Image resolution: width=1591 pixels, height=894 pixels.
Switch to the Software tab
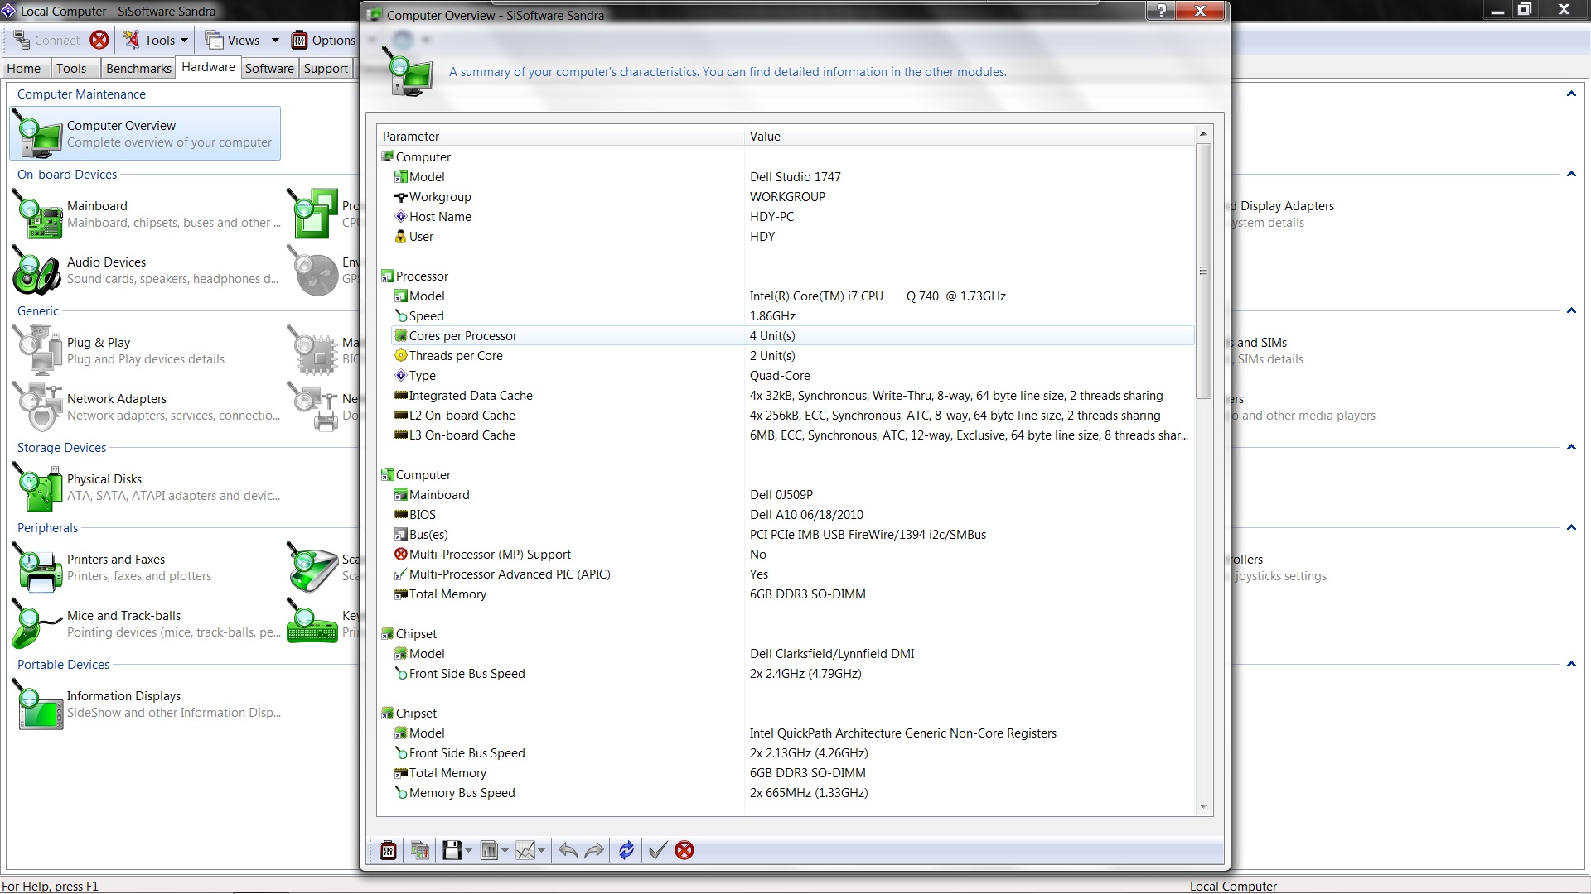(x=269, y=68)
